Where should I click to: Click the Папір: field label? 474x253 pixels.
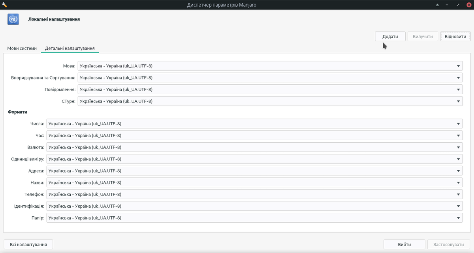click(x=38, y=218)
